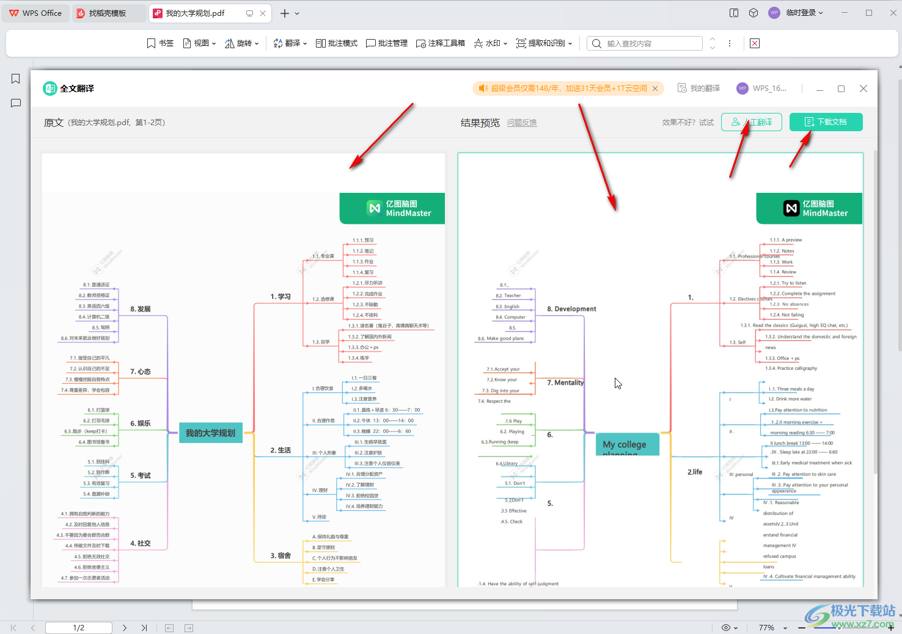Click the 1/2 page number field
This screenshot has height=634, width=902.
coord(79,627)
